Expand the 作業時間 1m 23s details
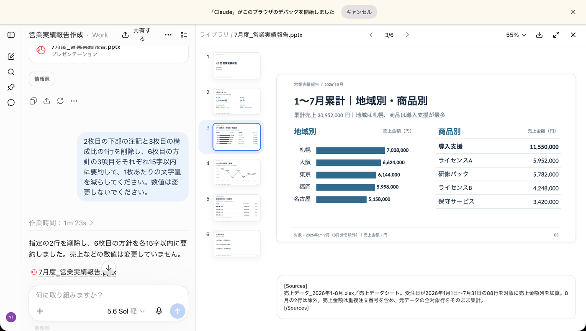The width and height of the screenshot is (586, 331). 61,223
